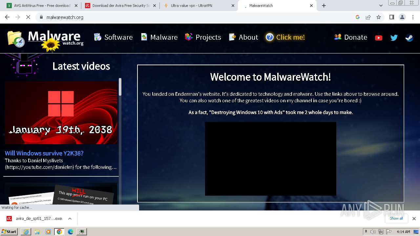Share this page icon in address bar

368,17
